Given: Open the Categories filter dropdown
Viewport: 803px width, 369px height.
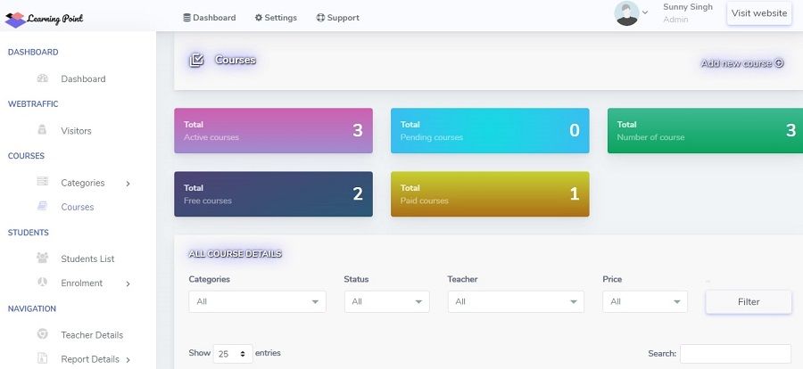Looking at the screenshot, I should pyautogui.click(x=258, y=301).
